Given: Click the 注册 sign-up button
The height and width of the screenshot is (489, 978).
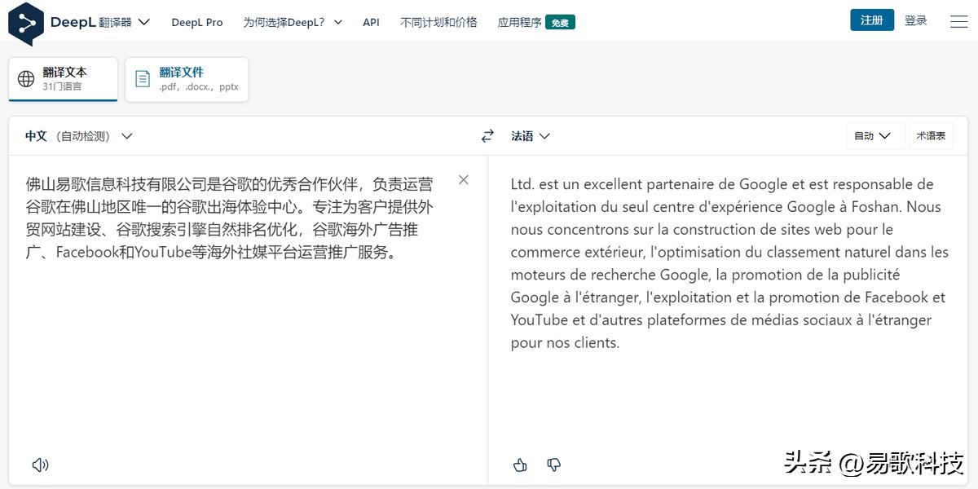Looking at the screenshot, I should point(872,20).
